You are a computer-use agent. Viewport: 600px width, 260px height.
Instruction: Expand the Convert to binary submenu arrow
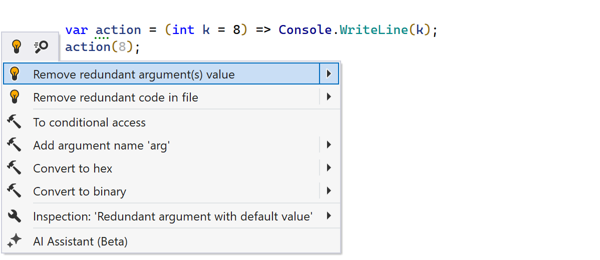[329, 191]
